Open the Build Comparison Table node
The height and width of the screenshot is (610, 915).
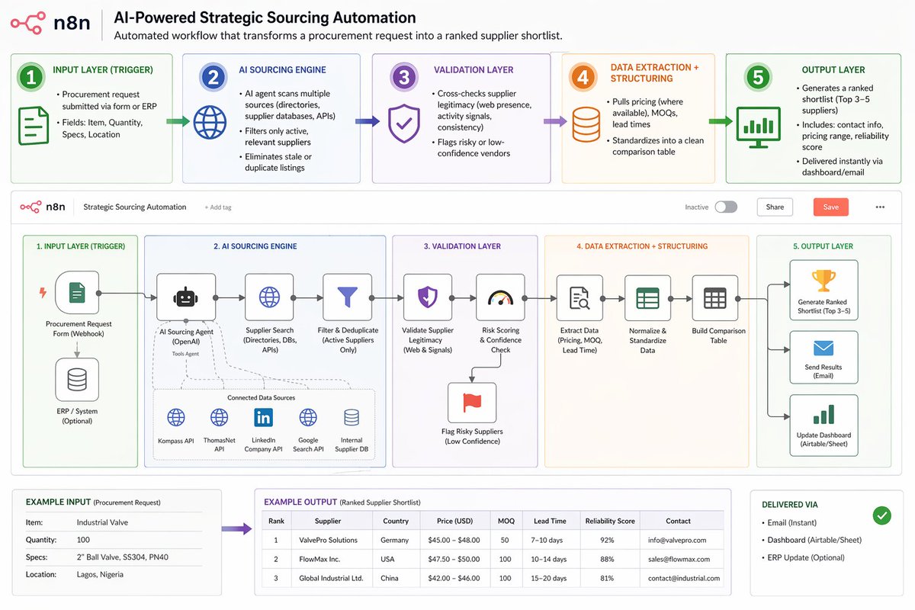coord(714,298)
